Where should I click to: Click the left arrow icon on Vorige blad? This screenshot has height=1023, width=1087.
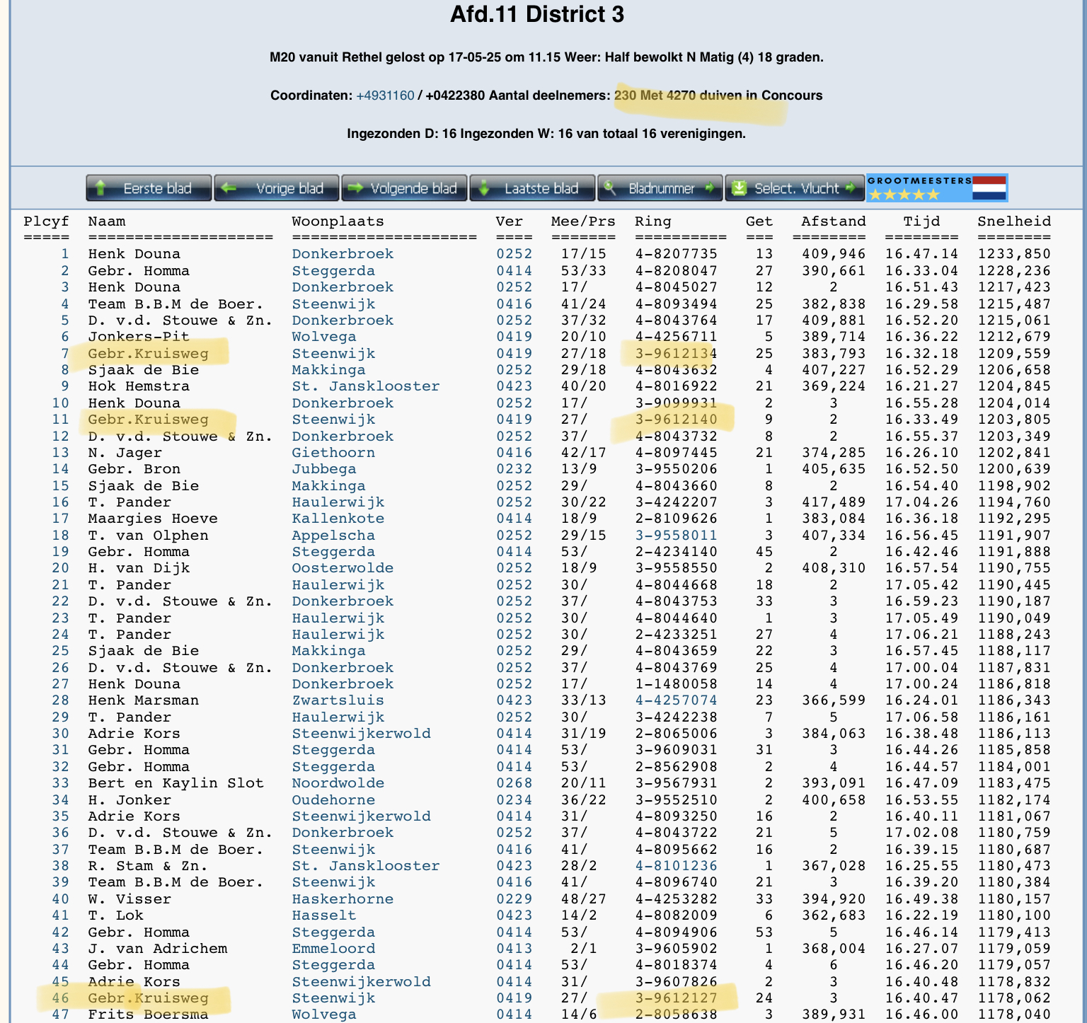229,188
